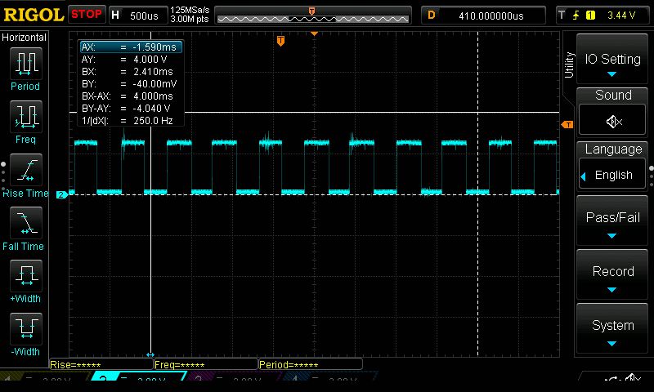The height and width of the screenshot is (392, 654).
Task: Click the RIGOL logo
Action: (34, 15)
